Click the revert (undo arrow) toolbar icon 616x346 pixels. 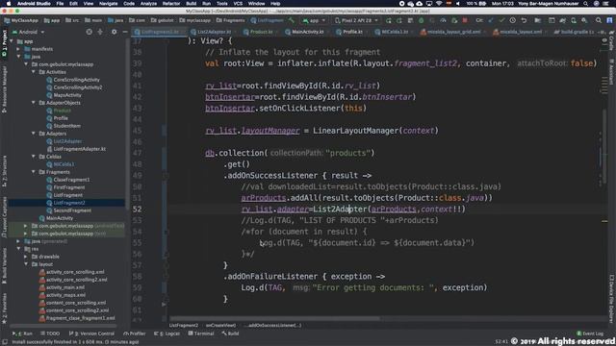coord(524,20)
